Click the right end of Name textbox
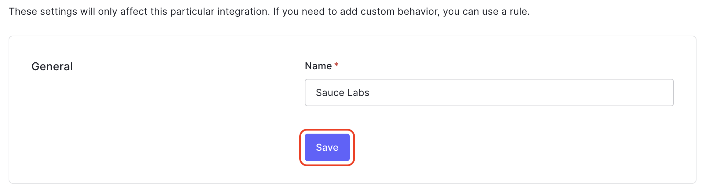This screenshot has height=196, width=712. coord(664,93)
